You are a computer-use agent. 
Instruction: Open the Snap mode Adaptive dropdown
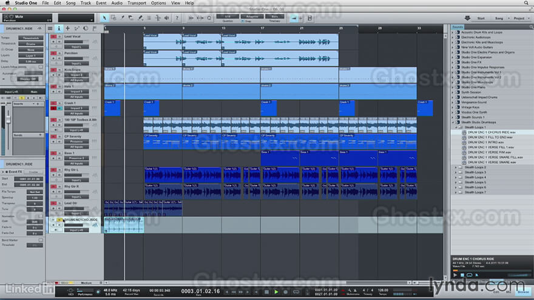(252, 16)
